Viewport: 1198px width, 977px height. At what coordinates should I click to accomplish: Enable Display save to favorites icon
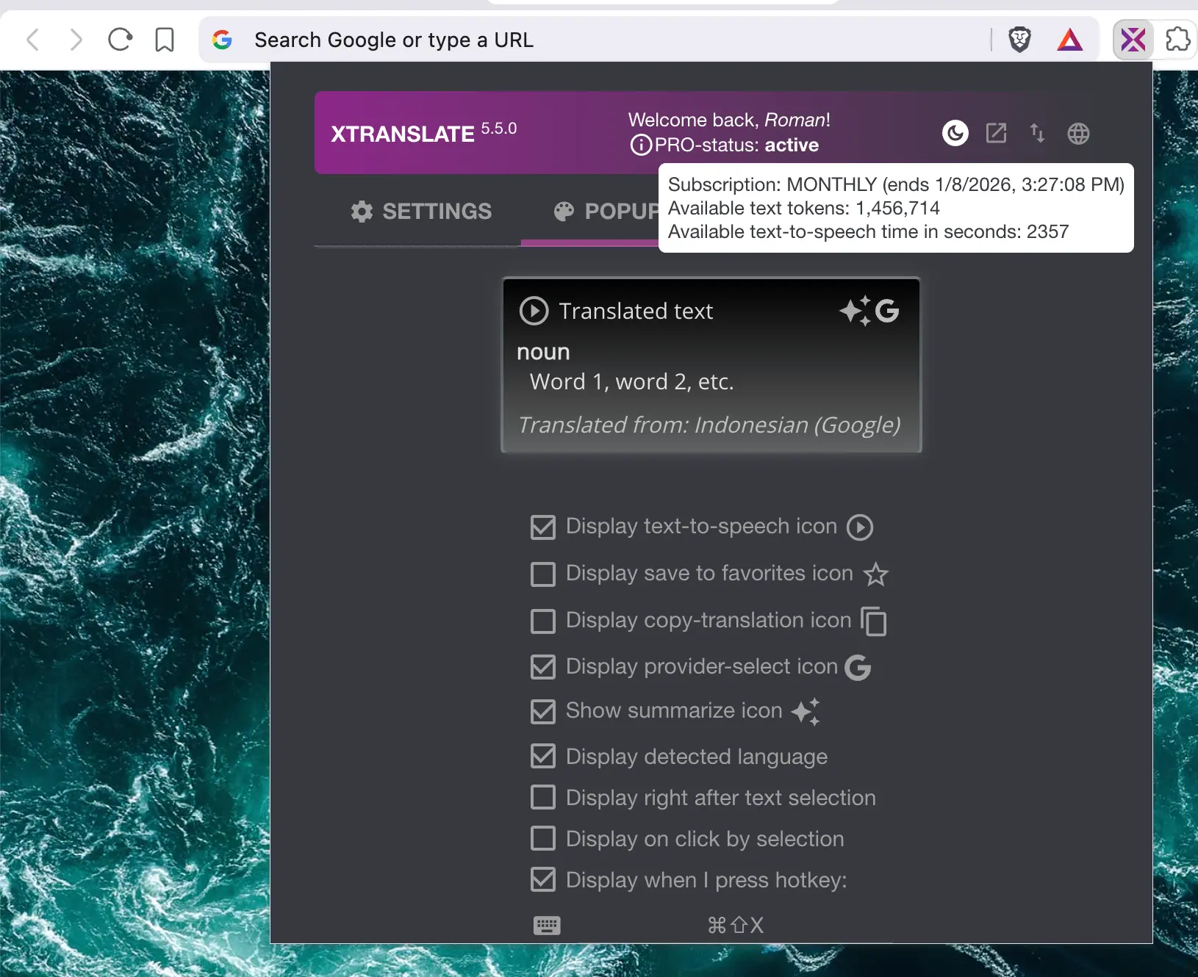(543, 574)
